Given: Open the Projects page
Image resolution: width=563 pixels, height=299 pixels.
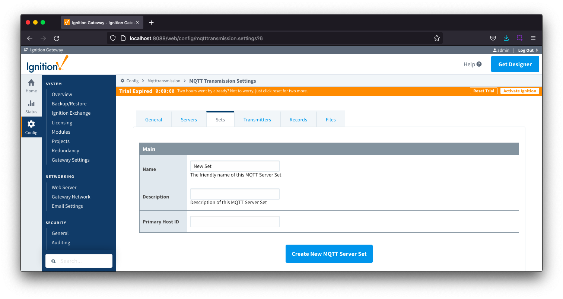Looking at the screenshot, I should point(61,141).
